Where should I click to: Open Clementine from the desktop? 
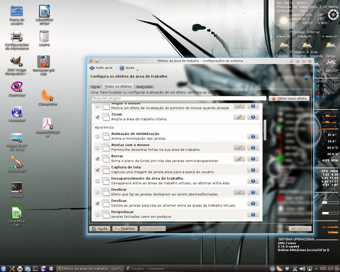click(47, 96)
